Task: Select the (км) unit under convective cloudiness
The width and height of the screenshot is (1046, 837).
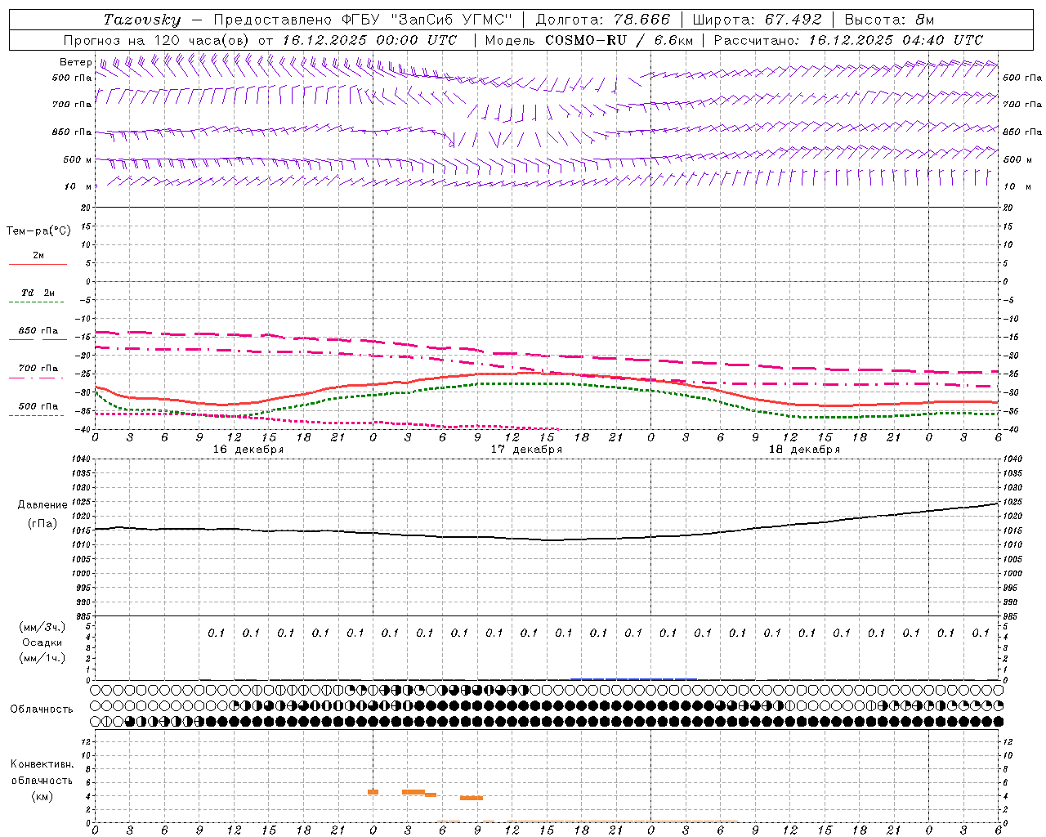Action: (42, 796)
